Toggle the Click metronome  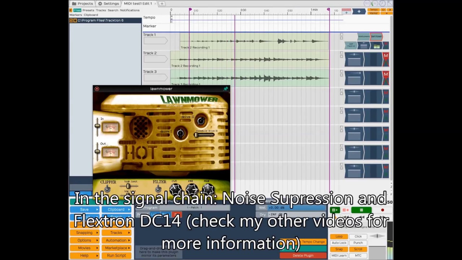(x=358, y=237)
